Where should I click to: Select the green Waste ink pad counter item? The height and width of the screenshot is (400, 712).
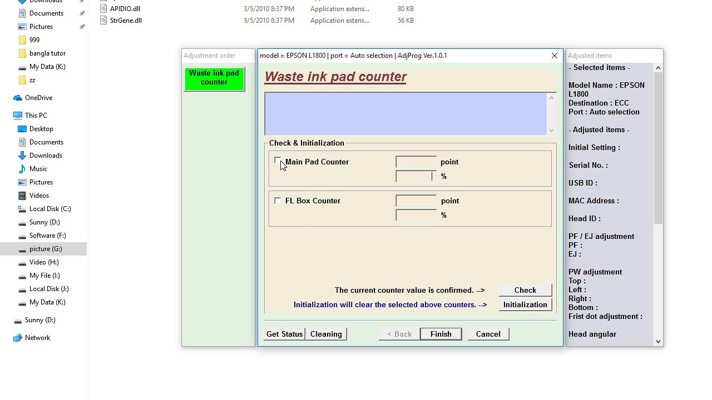(x=214, y=78)
